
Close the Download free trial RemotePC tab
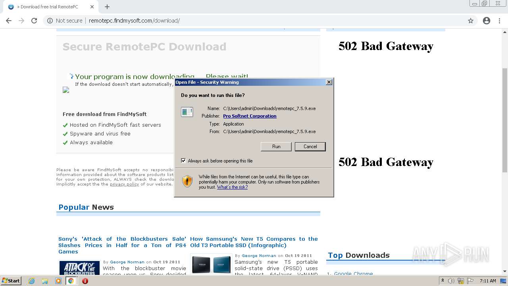click(92, 7)
